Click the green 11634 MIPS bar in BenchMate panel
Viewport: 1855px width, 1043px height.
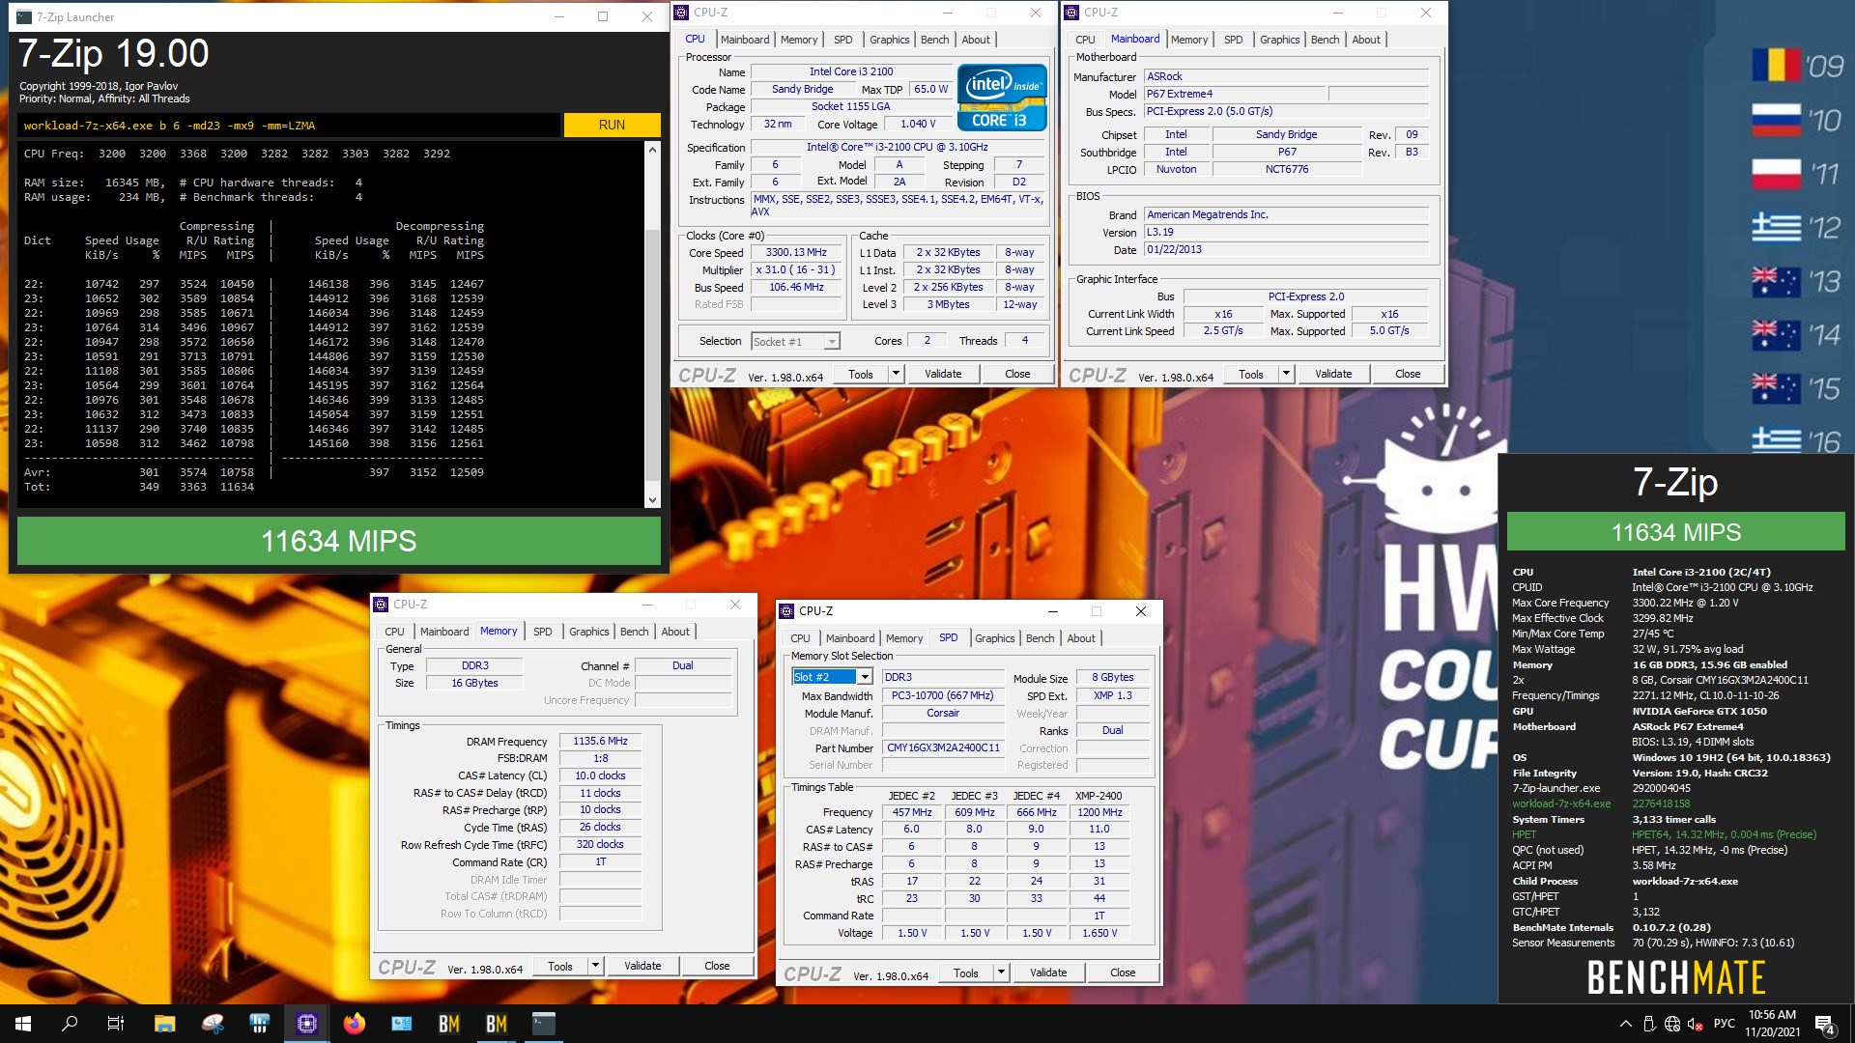(1676, 532)
